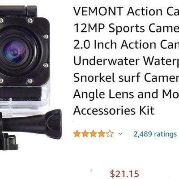Screen dimensions: 179x179
Task: Click the Underwater title text line
Action: tap(126, 61)
